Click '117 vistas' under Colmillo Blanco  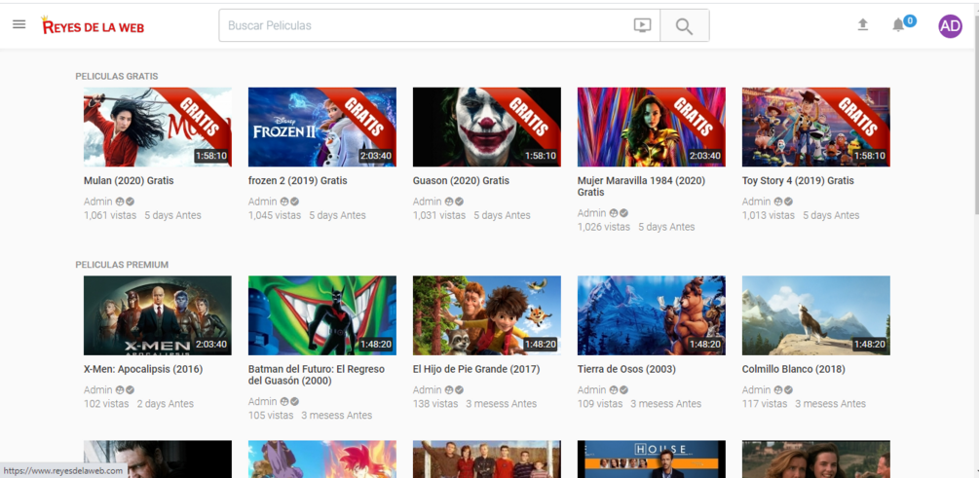(765, 404)
